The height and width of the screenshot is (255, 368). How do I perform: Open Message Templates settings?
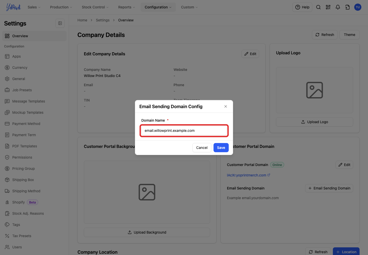tap(34, 101)
